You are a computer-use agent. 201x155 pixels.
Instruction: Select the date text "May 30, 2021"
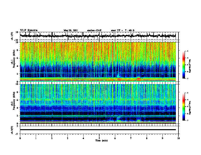click(71, 30)
